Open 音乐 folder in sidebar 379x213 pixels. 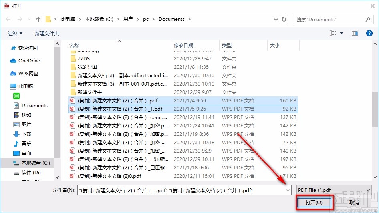tap(22, 143)
